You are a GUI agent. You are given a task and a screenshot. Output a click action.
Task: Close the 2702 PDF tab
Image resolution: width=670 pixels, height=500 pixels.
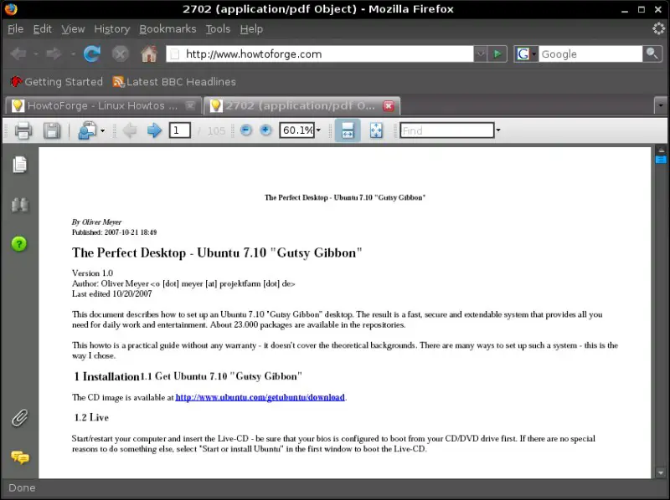tap(389, 106)
